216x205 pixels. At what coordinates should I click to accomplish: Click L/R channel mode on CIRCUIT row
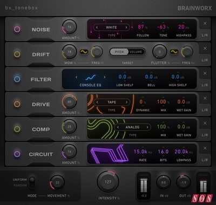205,160
